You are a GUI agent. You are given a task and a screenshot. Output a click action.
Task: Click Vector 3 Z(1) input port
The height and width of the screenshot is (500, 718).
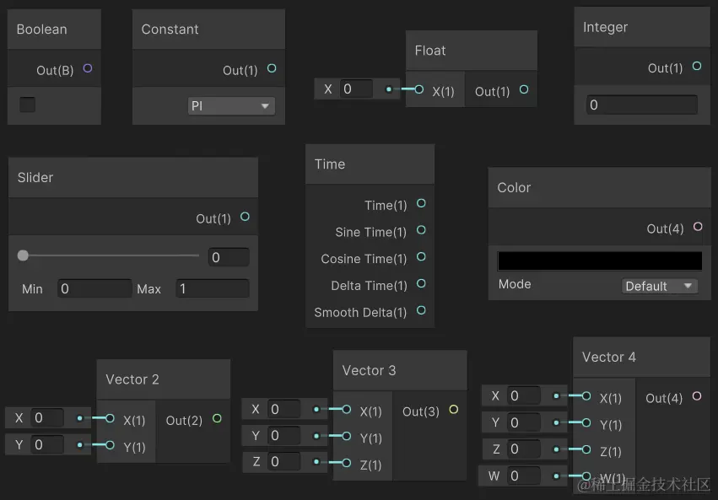[x=346, y=464]
